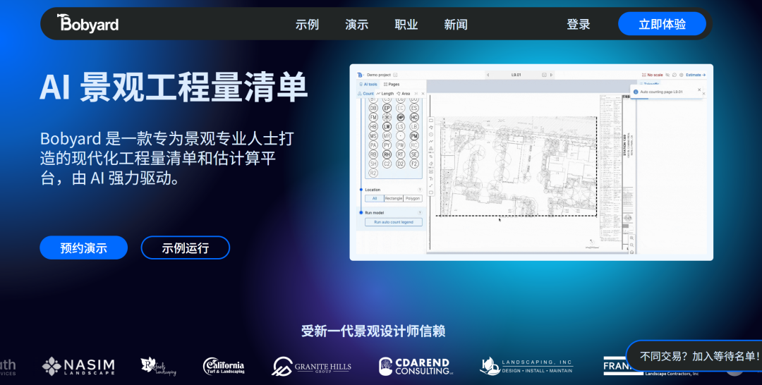Click the 预约演示 button
This screenshot has width=762, height=385.
(83, 248)
